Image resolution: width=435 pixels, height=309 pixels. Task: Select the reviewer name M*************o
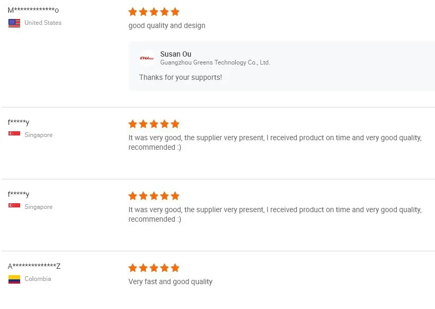click(x=33, y=10)
